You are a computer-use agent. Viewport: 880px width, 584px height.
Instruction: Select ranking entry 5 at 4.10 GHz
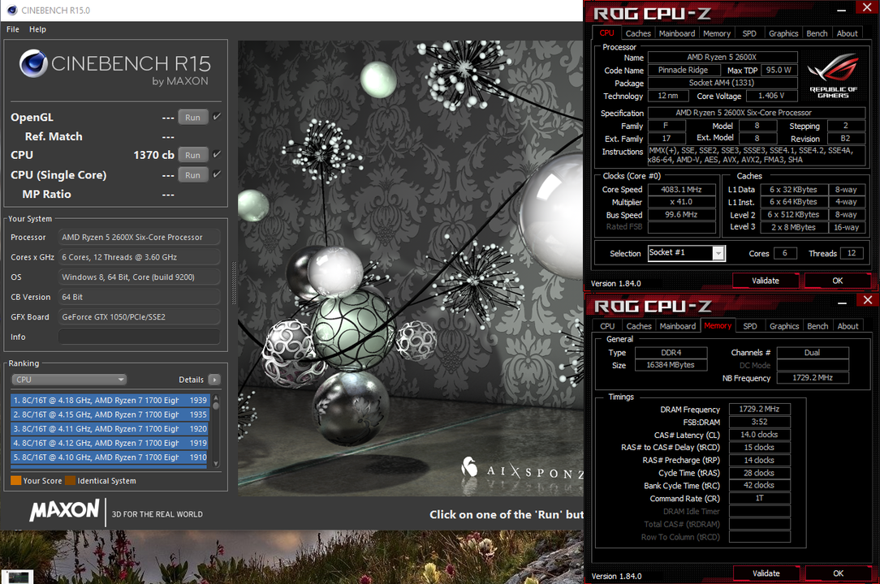pyautogui.click(x=110, y=457)
